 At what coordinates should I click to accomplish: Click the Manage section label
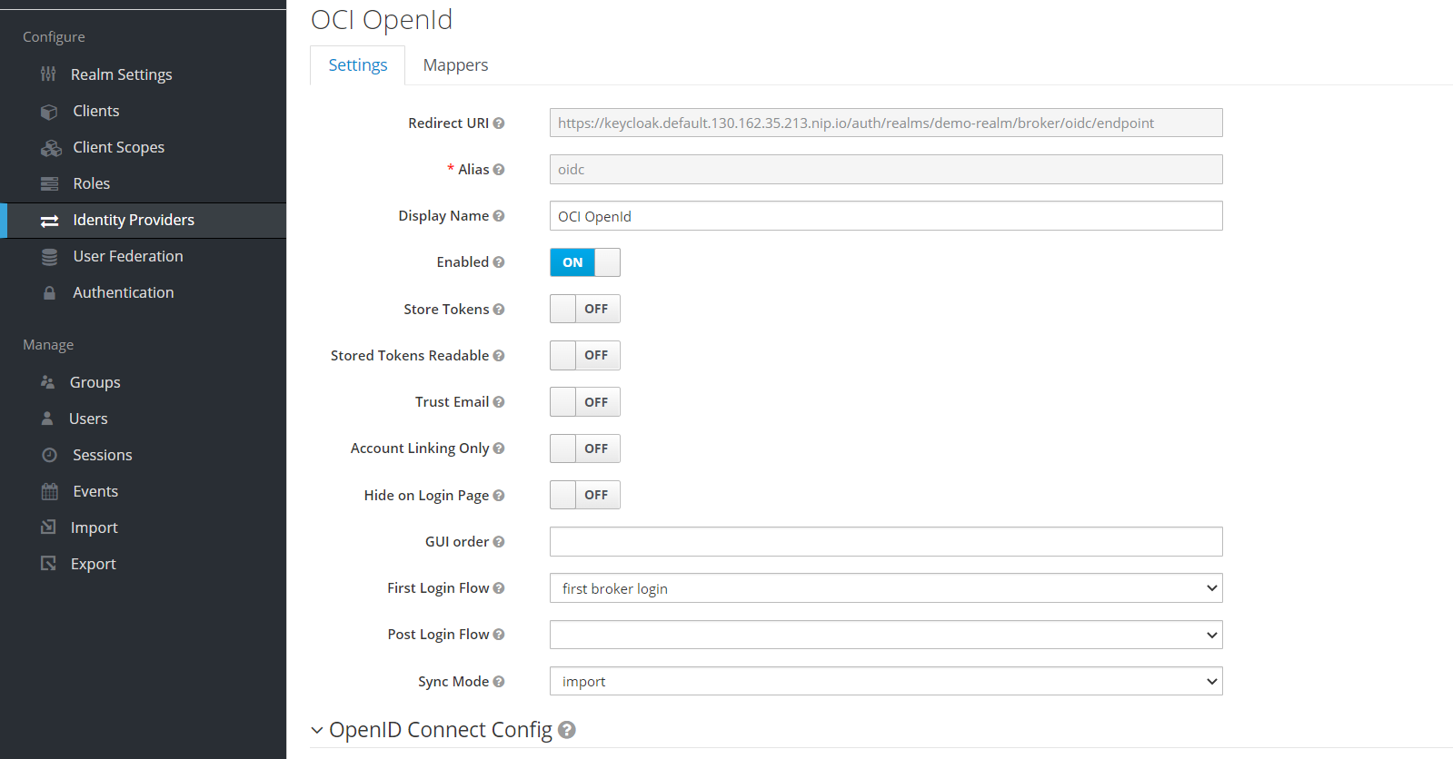[48, 345]
